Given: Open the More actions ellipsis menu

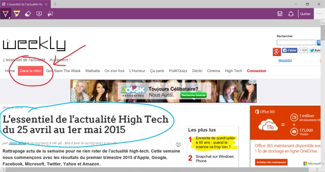Looking at the screenshot, I should pyautogui.click(x=319, y=14).
